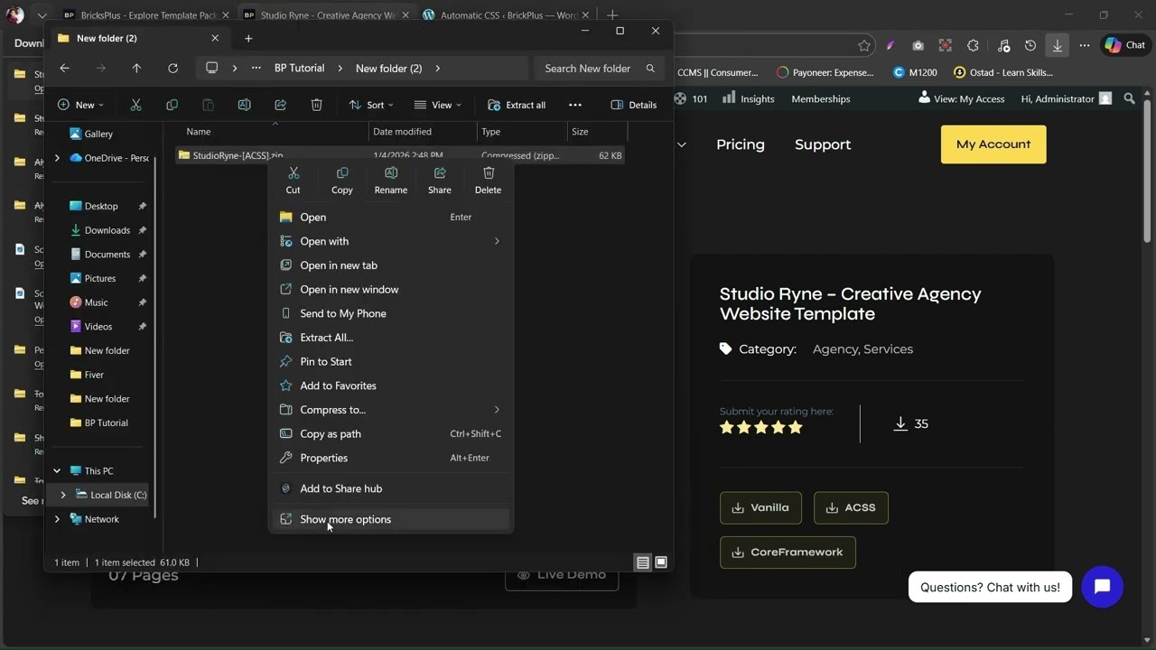Click toolbar Share icon

[x=280, y=105]
